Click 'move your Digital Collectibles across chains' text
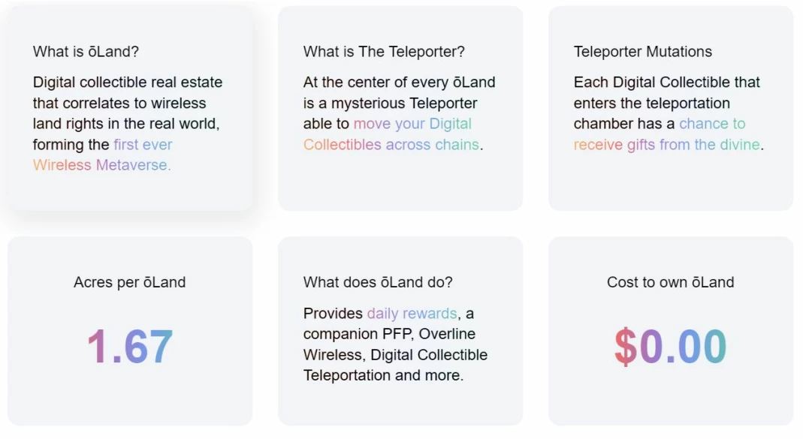Image resolution: width=803 pixels, height=439 pixels. click(x=393, y=134)
